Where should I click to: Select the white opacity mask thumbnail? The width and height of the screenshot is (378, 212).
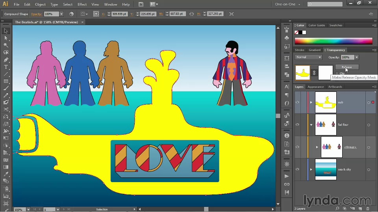pos(326,73)
